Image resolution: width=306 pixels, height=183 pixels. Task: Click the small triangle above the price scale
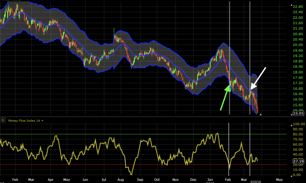click(x=291, y=5)
